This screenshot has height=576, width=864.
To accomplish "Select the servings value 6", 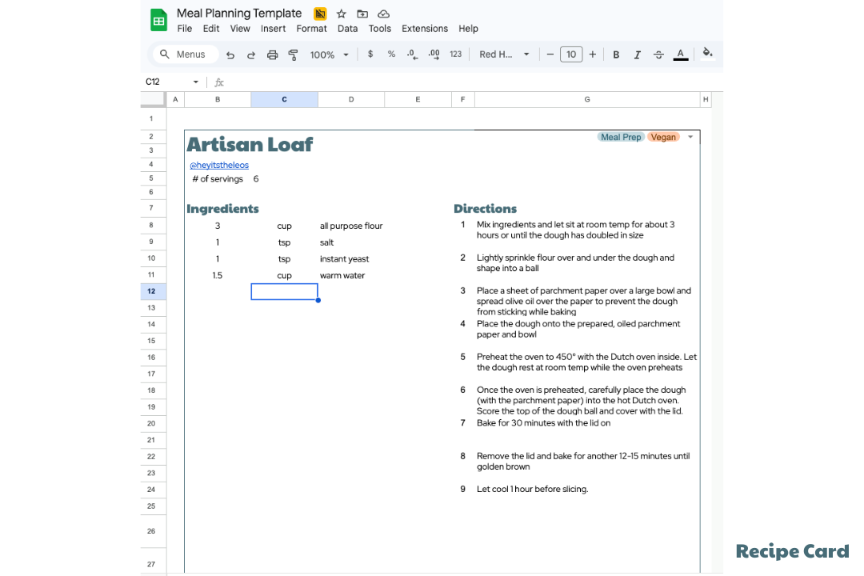I will 256,178.
